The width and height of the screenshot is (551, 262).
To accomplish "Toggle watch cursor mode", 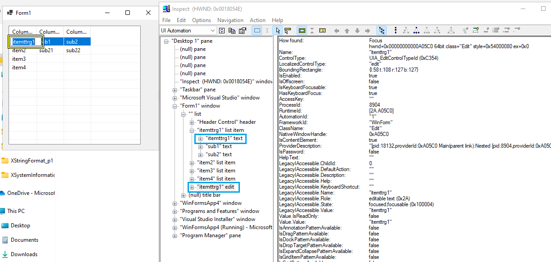I will point(278,30).
